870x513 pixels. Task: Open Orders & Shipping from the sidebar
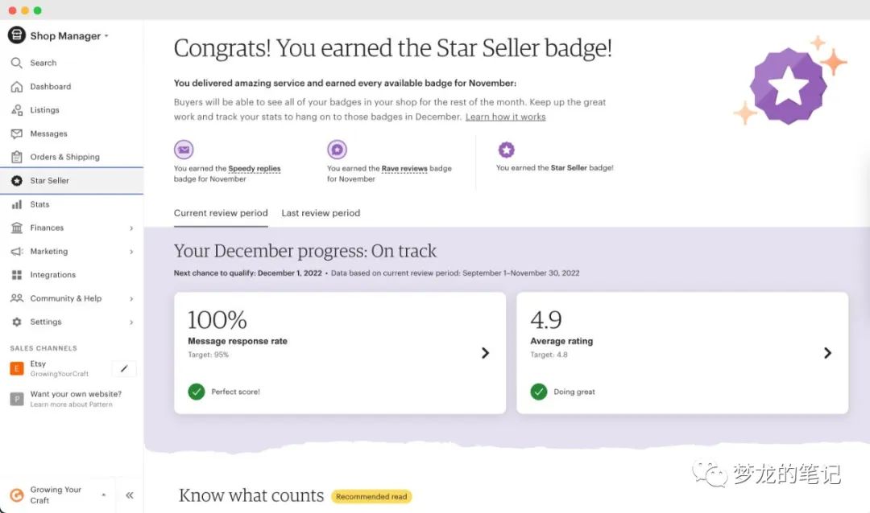(x=18, y=156)
